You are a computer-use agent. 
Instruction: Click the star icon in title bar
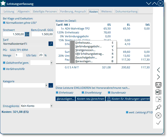[3, 3]
